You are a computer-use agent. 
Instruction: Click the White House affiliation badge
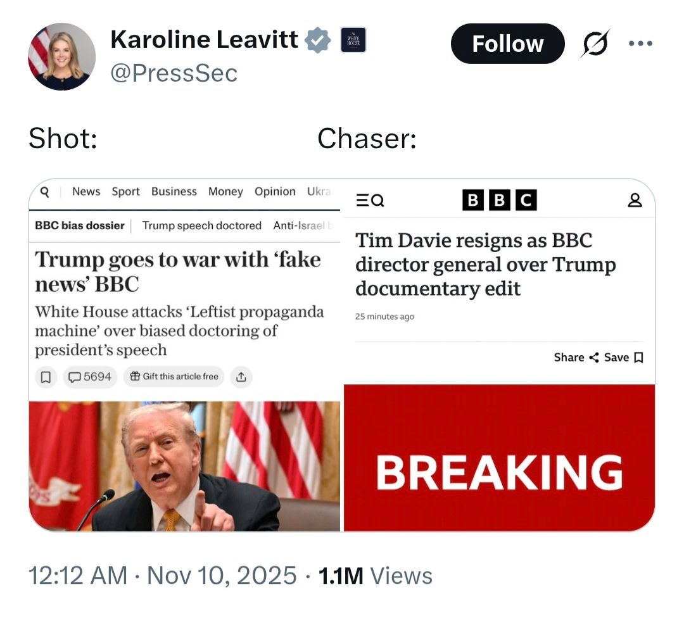point(353,40)
